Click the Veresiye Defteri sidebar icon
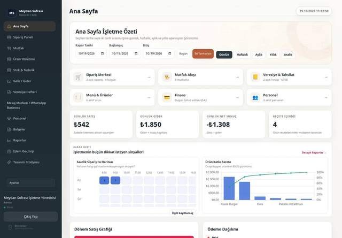The image size is (342, 238). (9, 92)
